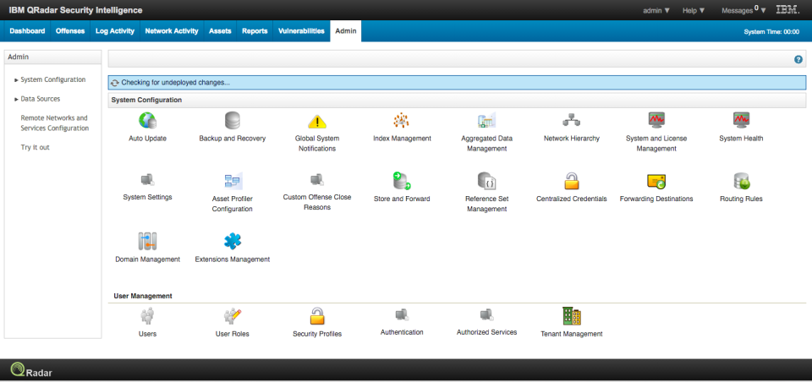Screen dimensions: 812x382
Task: Open Centralized Credentials padlock icon
Action: (x=572, y=181)
